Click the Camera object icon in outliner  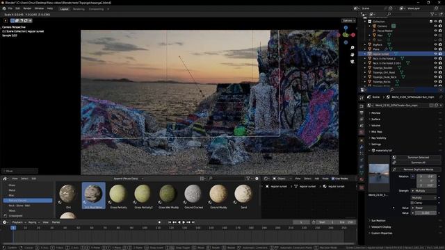pos(374,26)
